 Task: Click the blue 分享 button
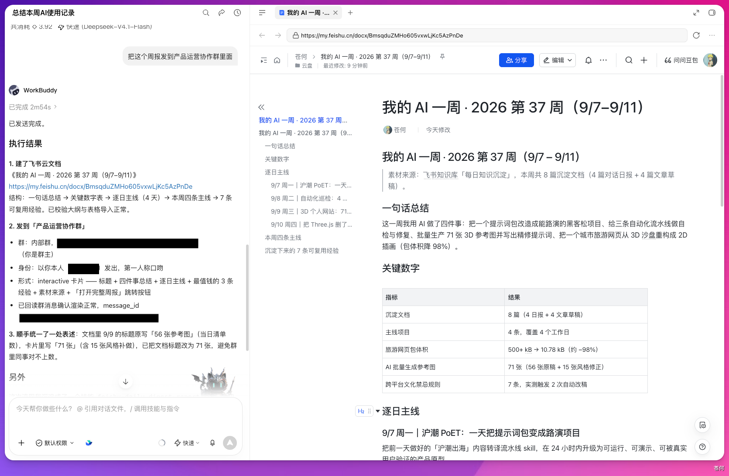(x=517, y=60)
